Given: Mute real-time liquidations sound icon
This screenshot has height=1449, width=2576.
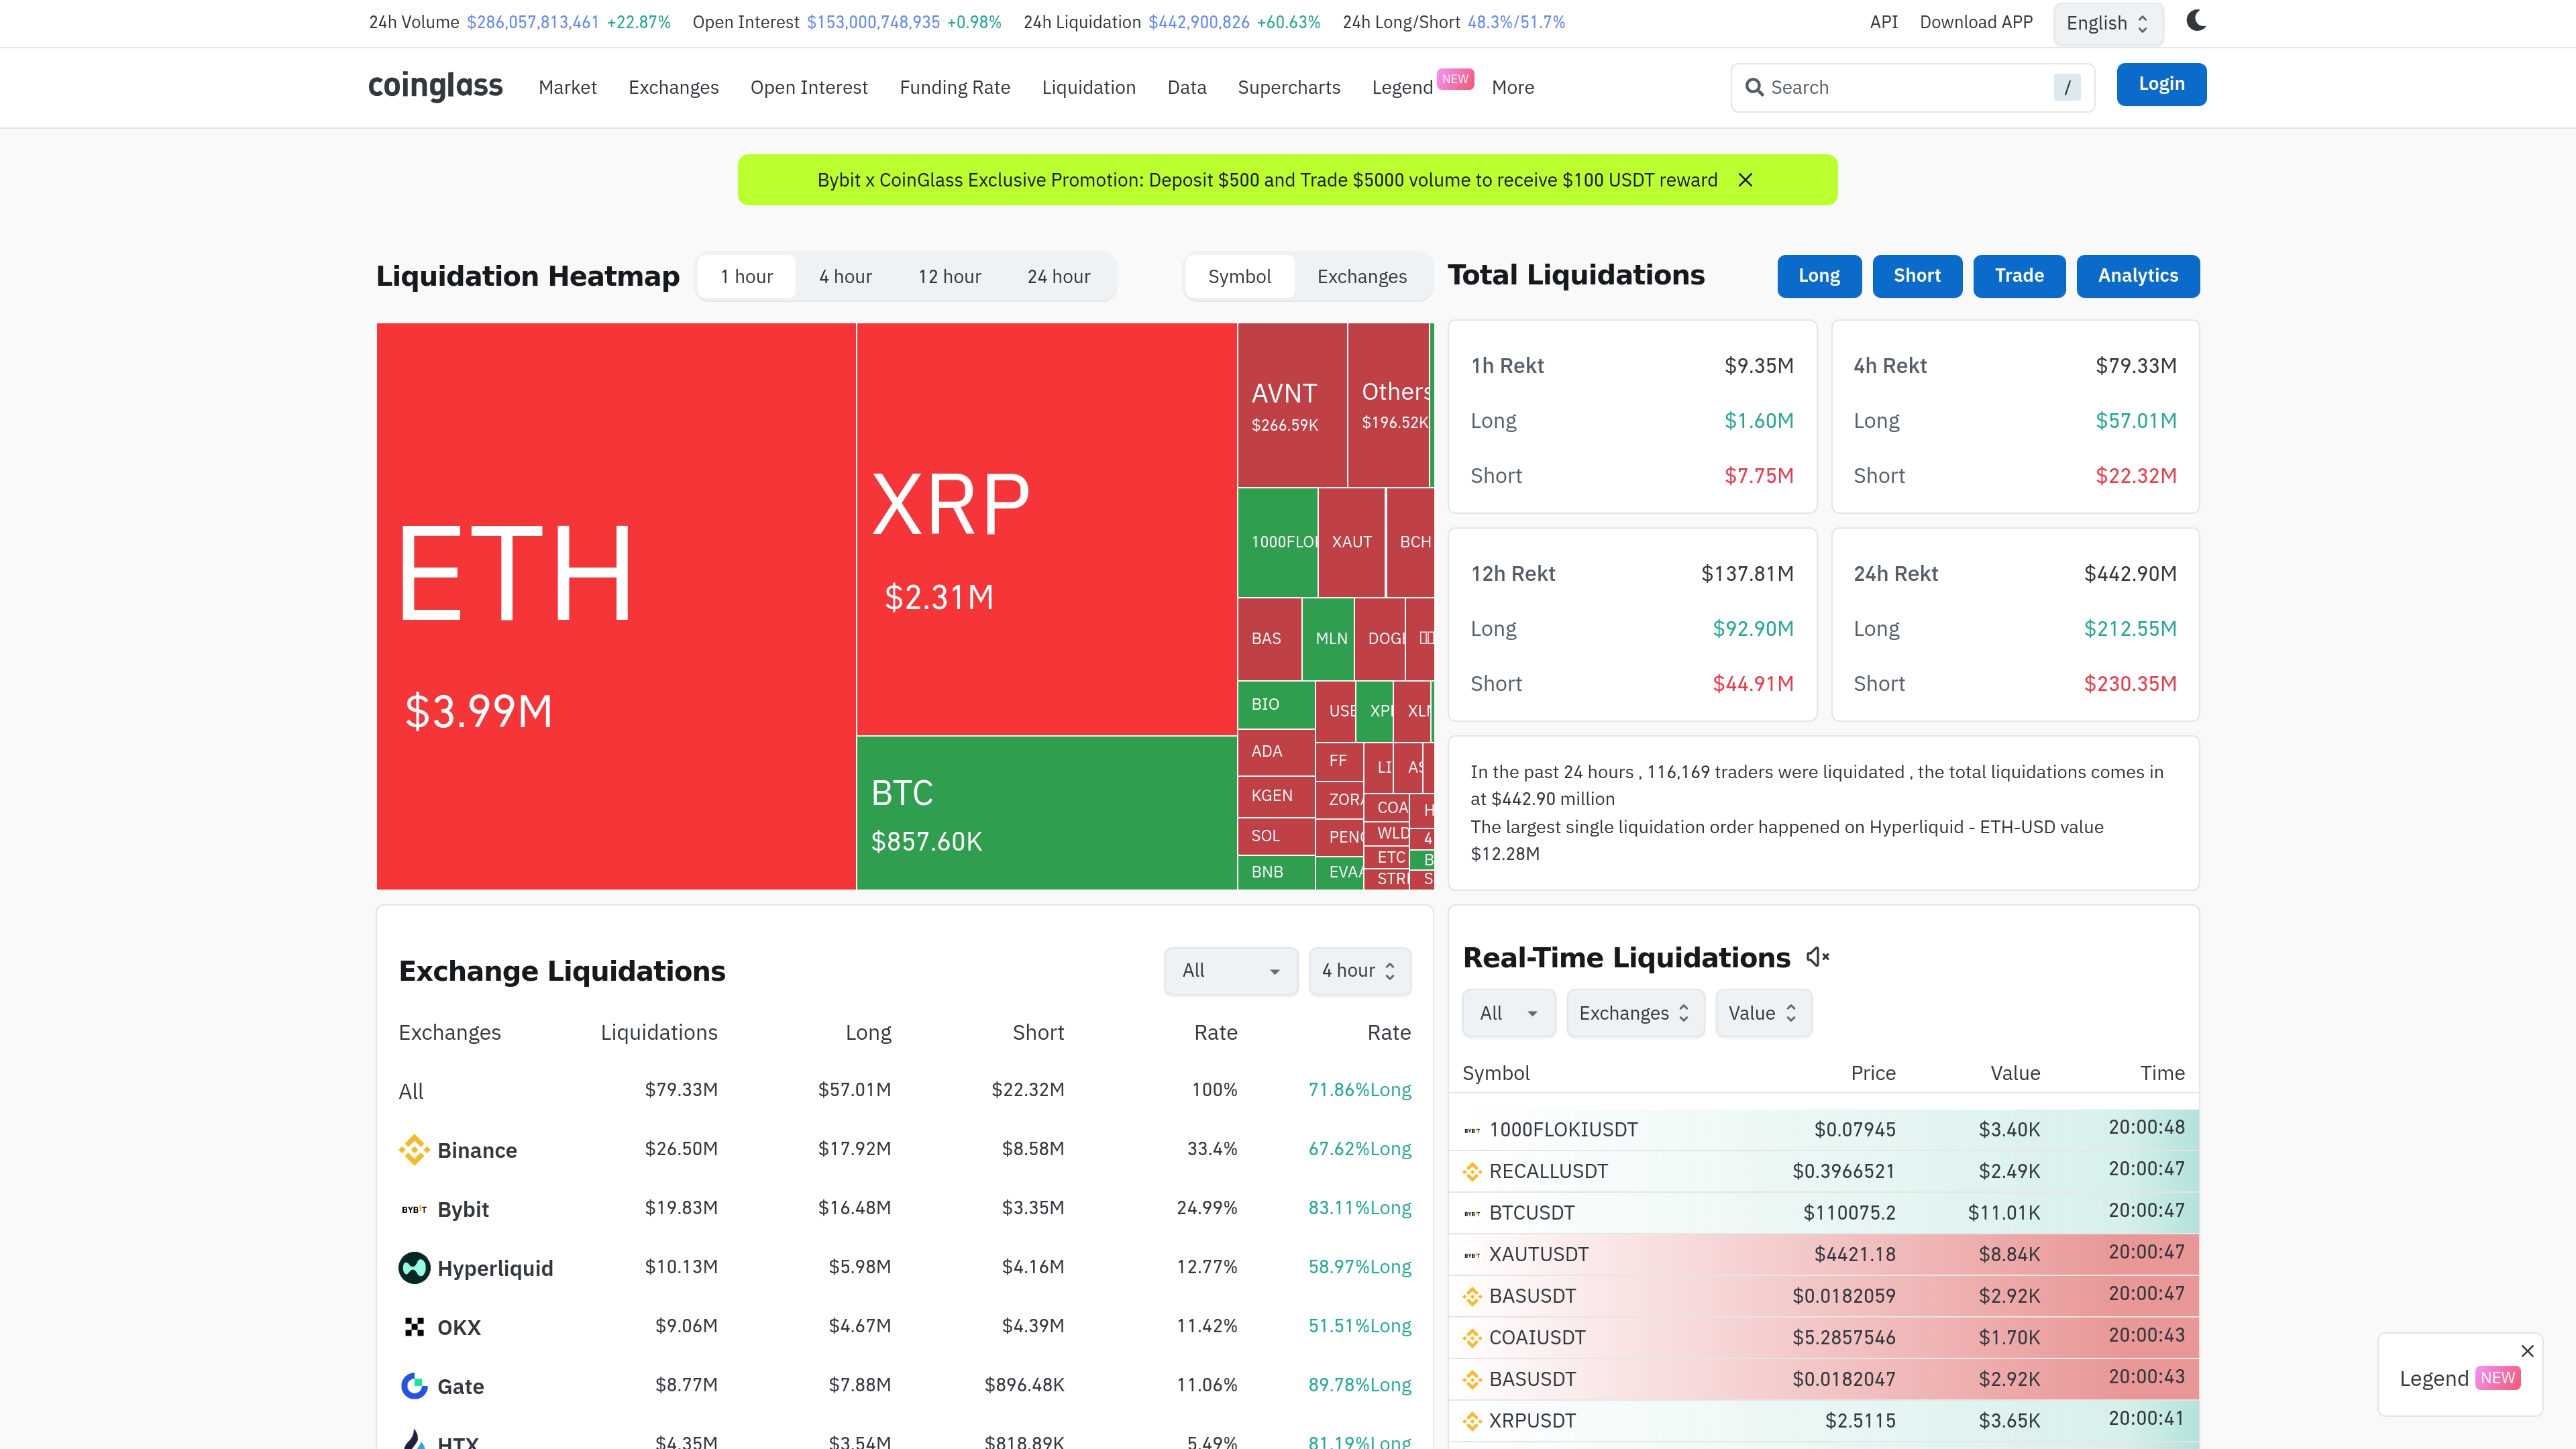Looking at the screenshot, I should click(1817, 957).
